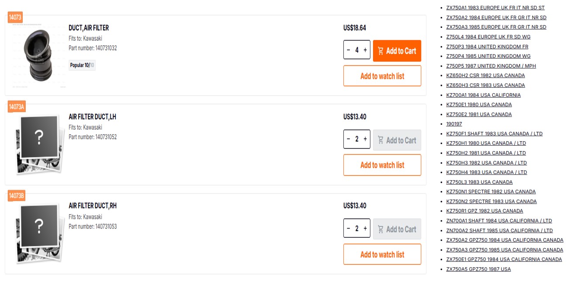Add AIR FILTER DUCT,RH to watch list

point(382,254)
